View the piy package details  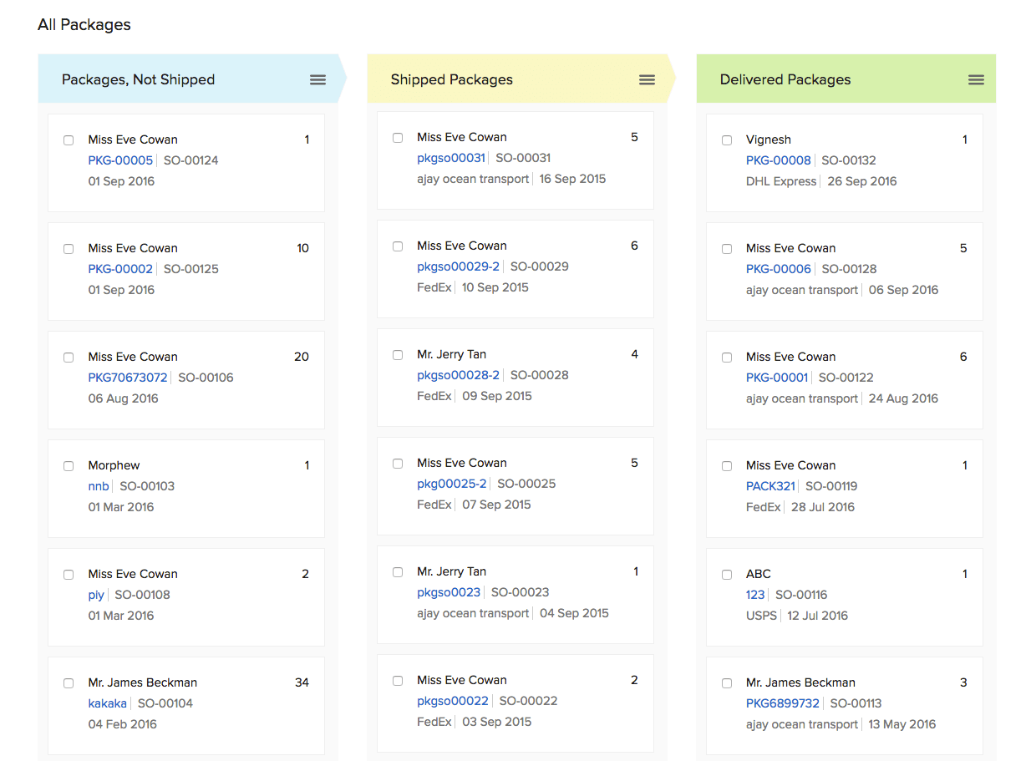[96, 595]
